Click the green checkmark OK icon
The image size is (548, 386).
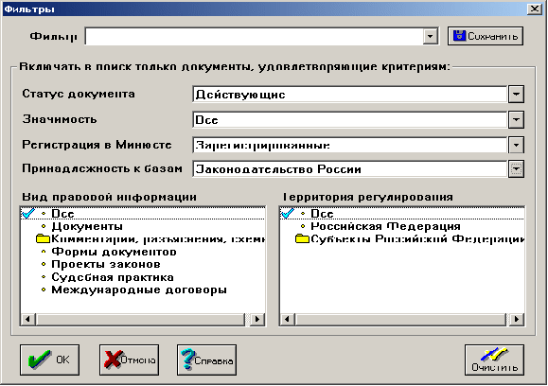40,360
